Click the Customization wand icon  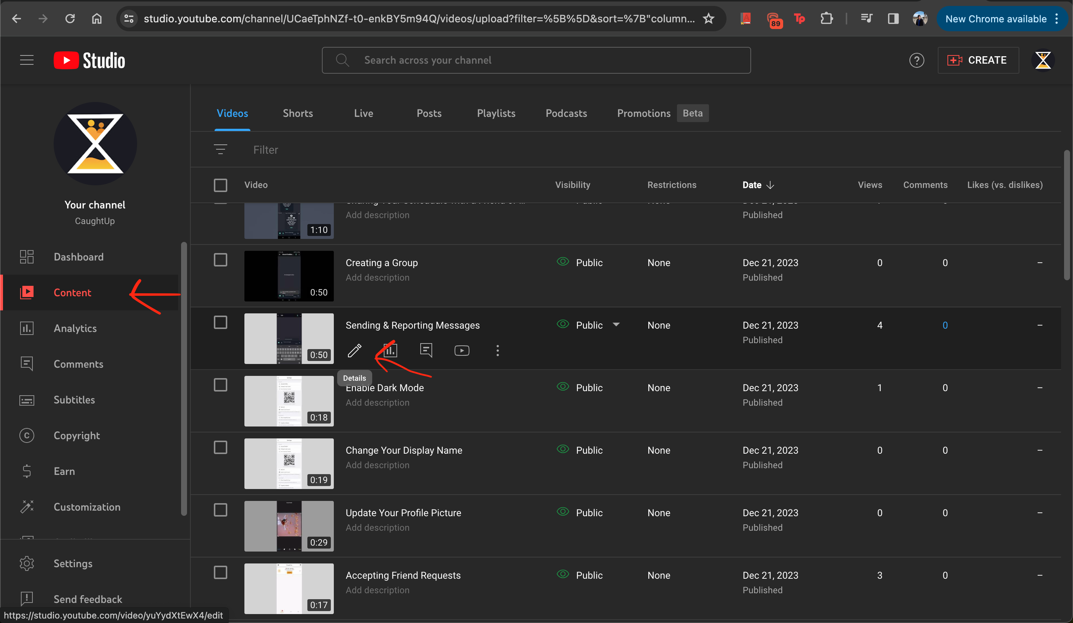coord(27,507)
